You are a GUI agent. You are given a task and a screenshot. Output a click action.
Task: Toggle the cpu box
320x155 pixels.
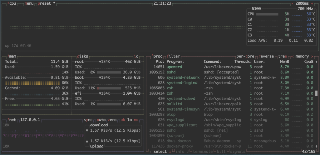(12, 3)
